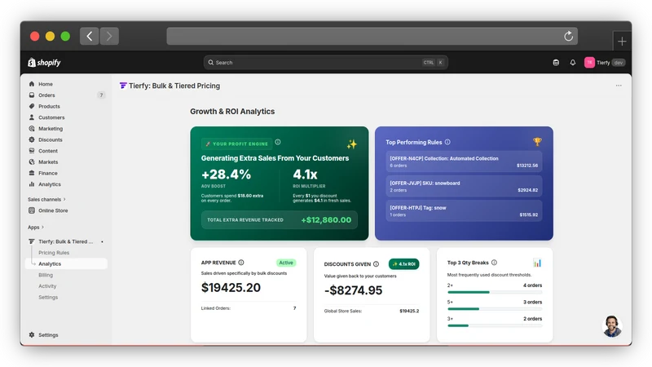Click the +$12,860.00 extra revenue value
Viewport: 652px width, 367px height.
[326, 220]
